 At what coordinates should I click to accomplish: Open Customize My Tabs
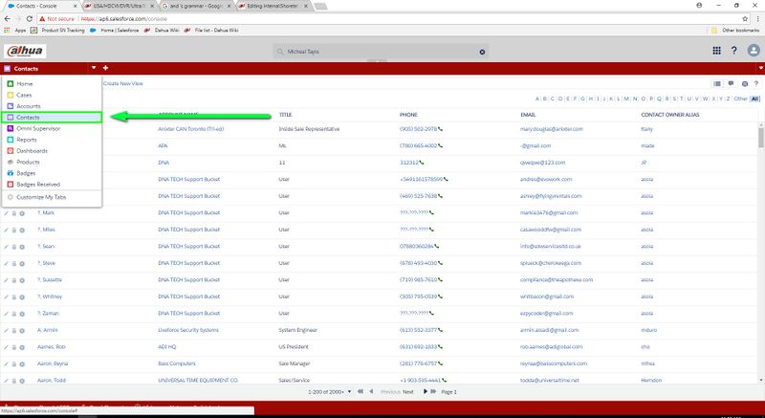click(x=52, y=198)
